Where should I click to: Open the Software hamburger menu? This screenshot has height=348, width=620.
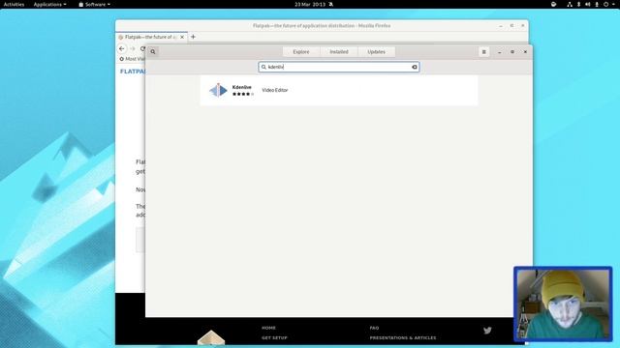483,51
